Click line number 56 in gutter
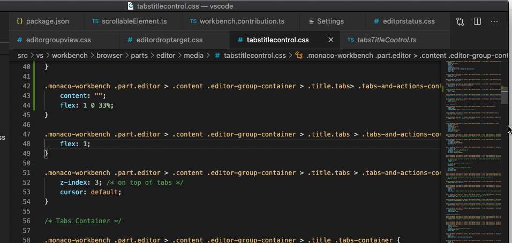Image resolution: width=512 pixels, height=243 pixels. (x=26, y=221)
